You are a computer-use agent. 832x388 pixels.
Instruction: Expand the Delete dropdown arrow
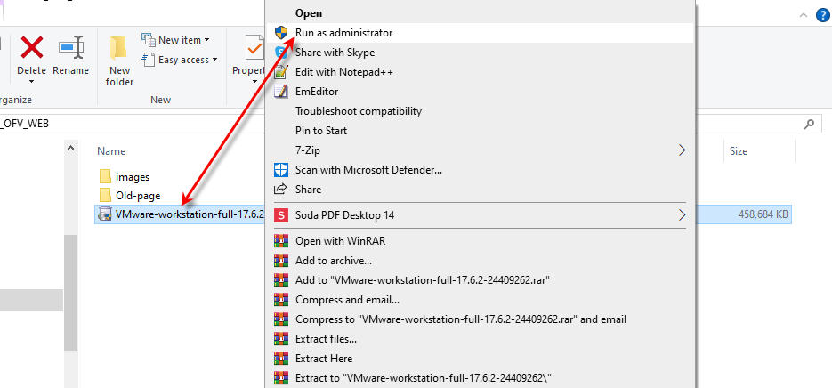(32, 83)
